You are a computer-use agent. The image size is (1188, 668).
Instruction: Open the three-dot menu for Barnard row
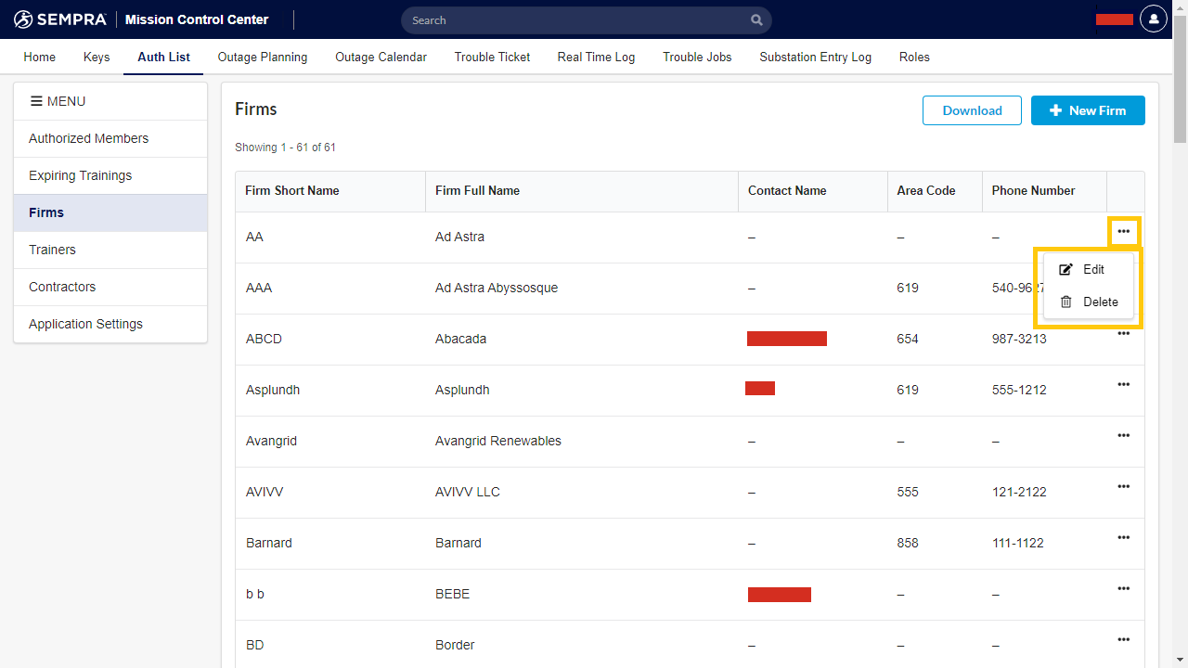click(x=1123, y=537)
